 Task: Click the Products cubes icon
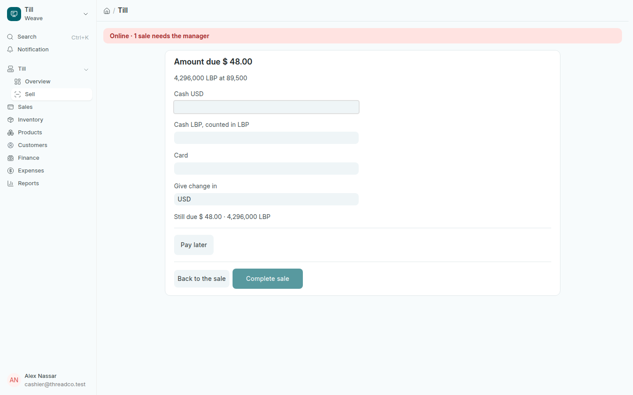(x=11, y=133)
